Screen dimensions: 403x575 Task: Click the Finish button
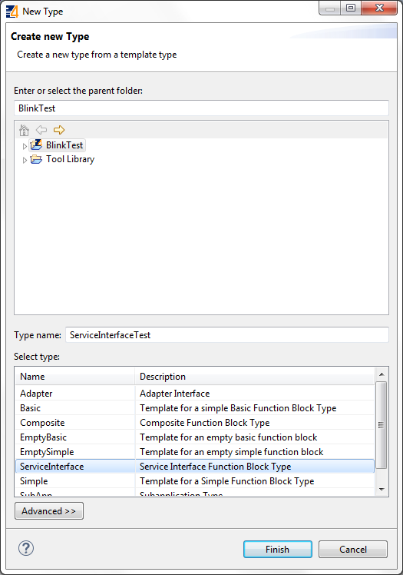click(277, 550)
